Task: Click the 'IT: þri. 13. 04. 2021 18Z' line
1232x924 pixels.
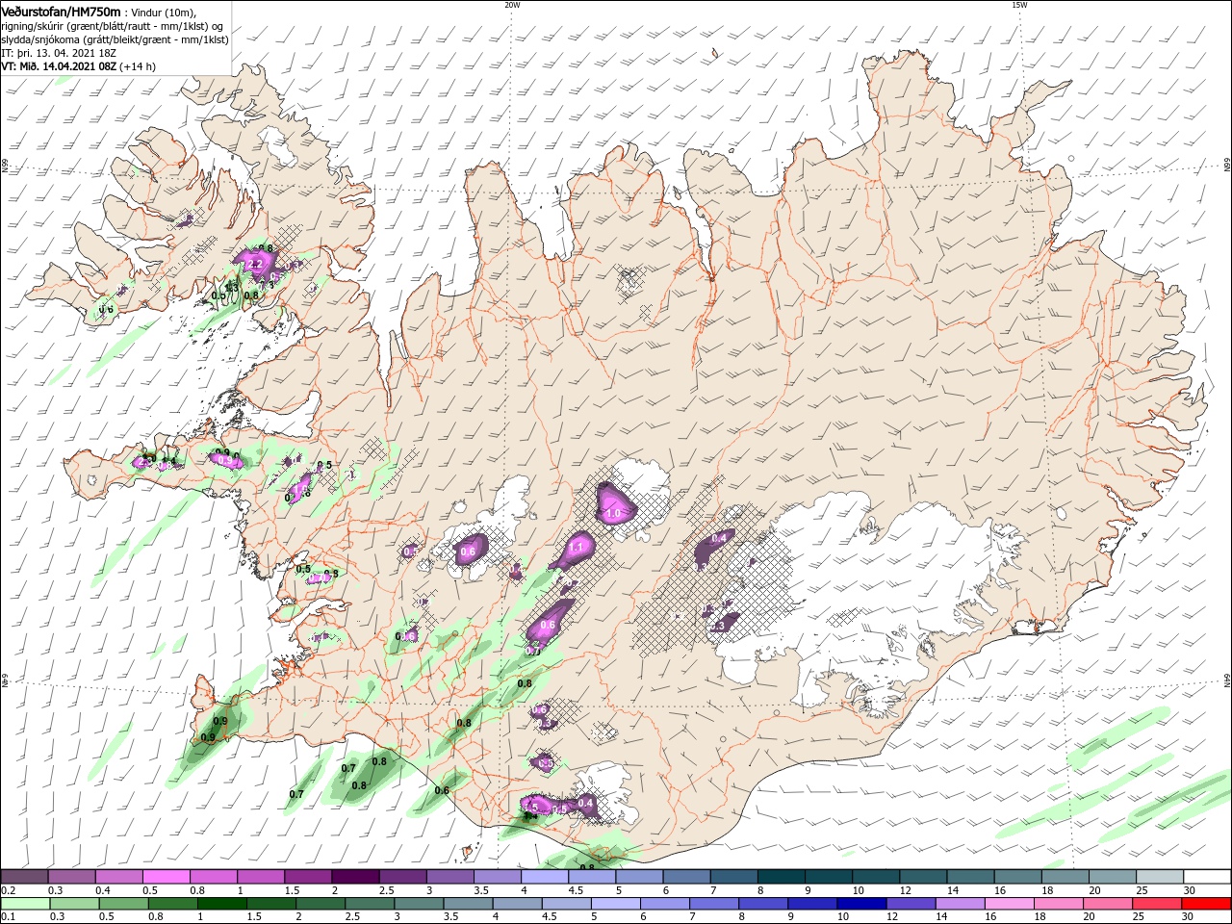Action: 61,53
